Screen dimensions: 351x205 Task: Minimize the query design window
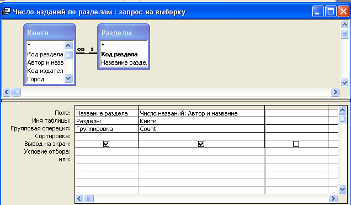pyautogui.click(x=318, y=12)
